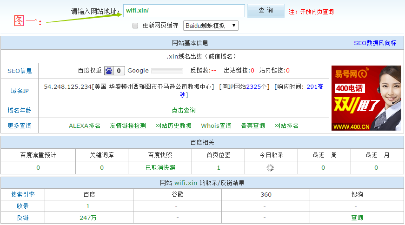This screenshot has width=405, height=225.
Task: Open the ALEXA排名 link
Action: [85, 126]
